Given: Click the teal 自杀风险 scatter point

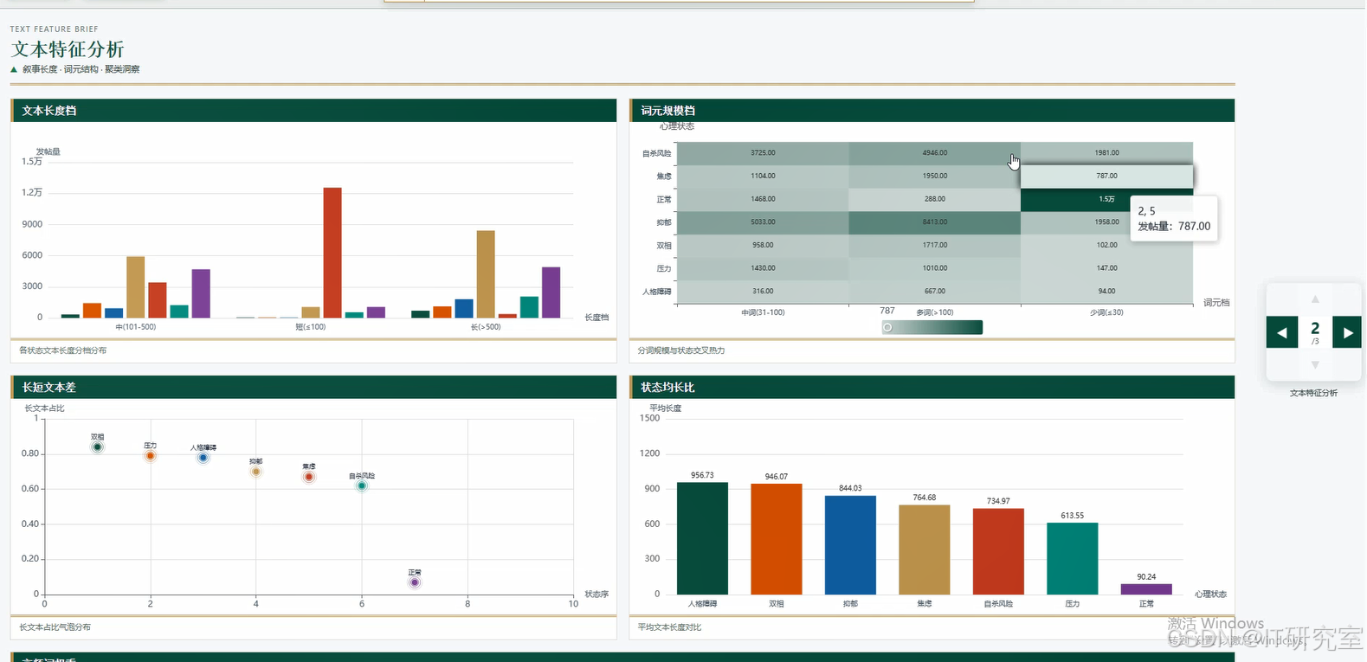Looking at the screenshot, I should [362, 485].
